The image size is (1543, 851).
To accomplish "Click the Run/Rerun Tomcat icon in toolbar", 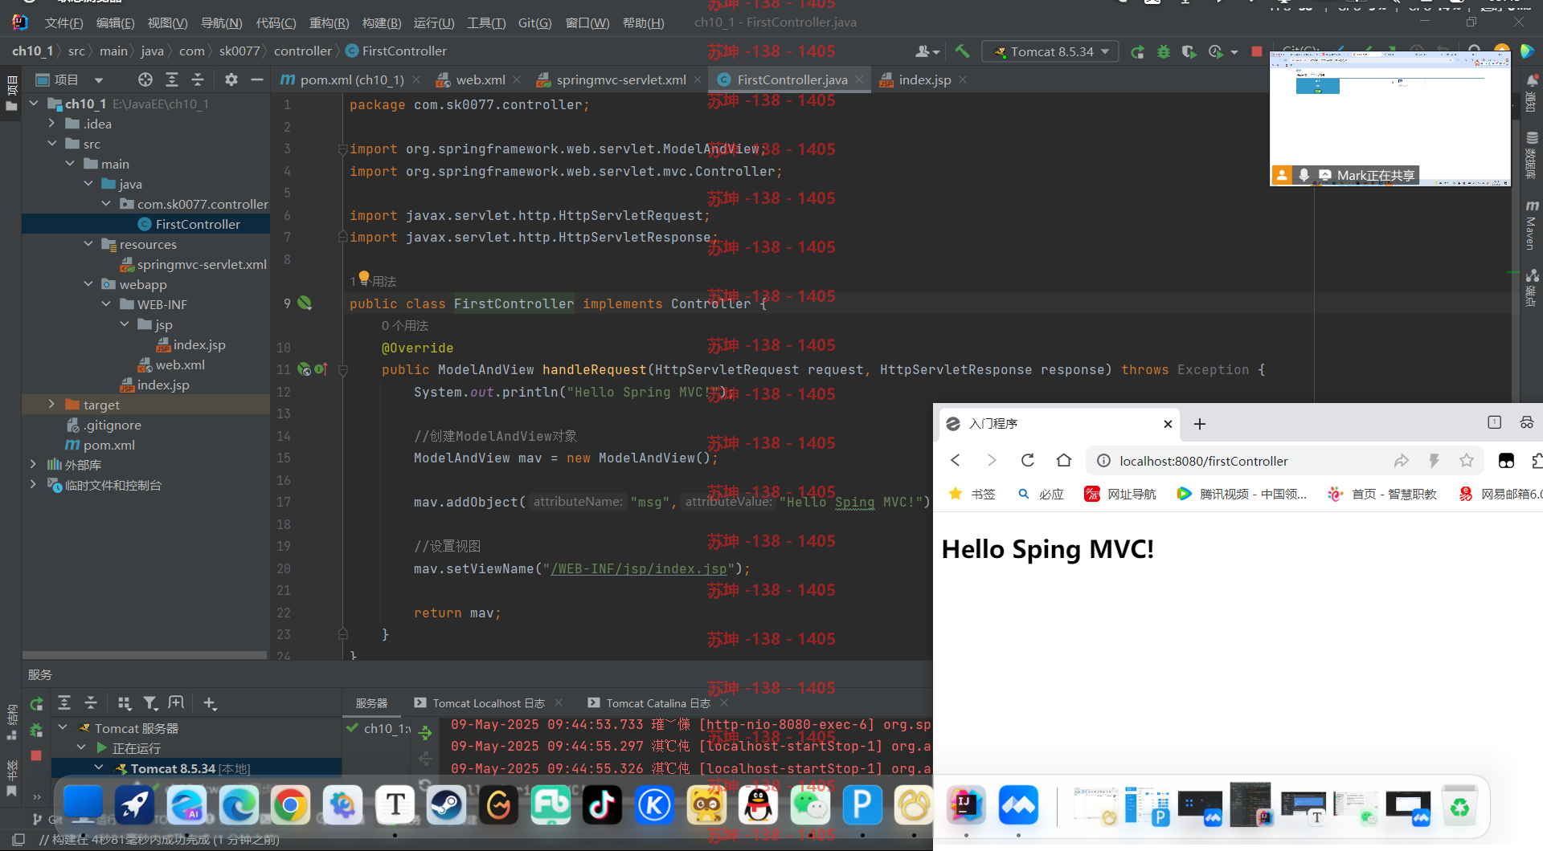I will (1137, 51).
